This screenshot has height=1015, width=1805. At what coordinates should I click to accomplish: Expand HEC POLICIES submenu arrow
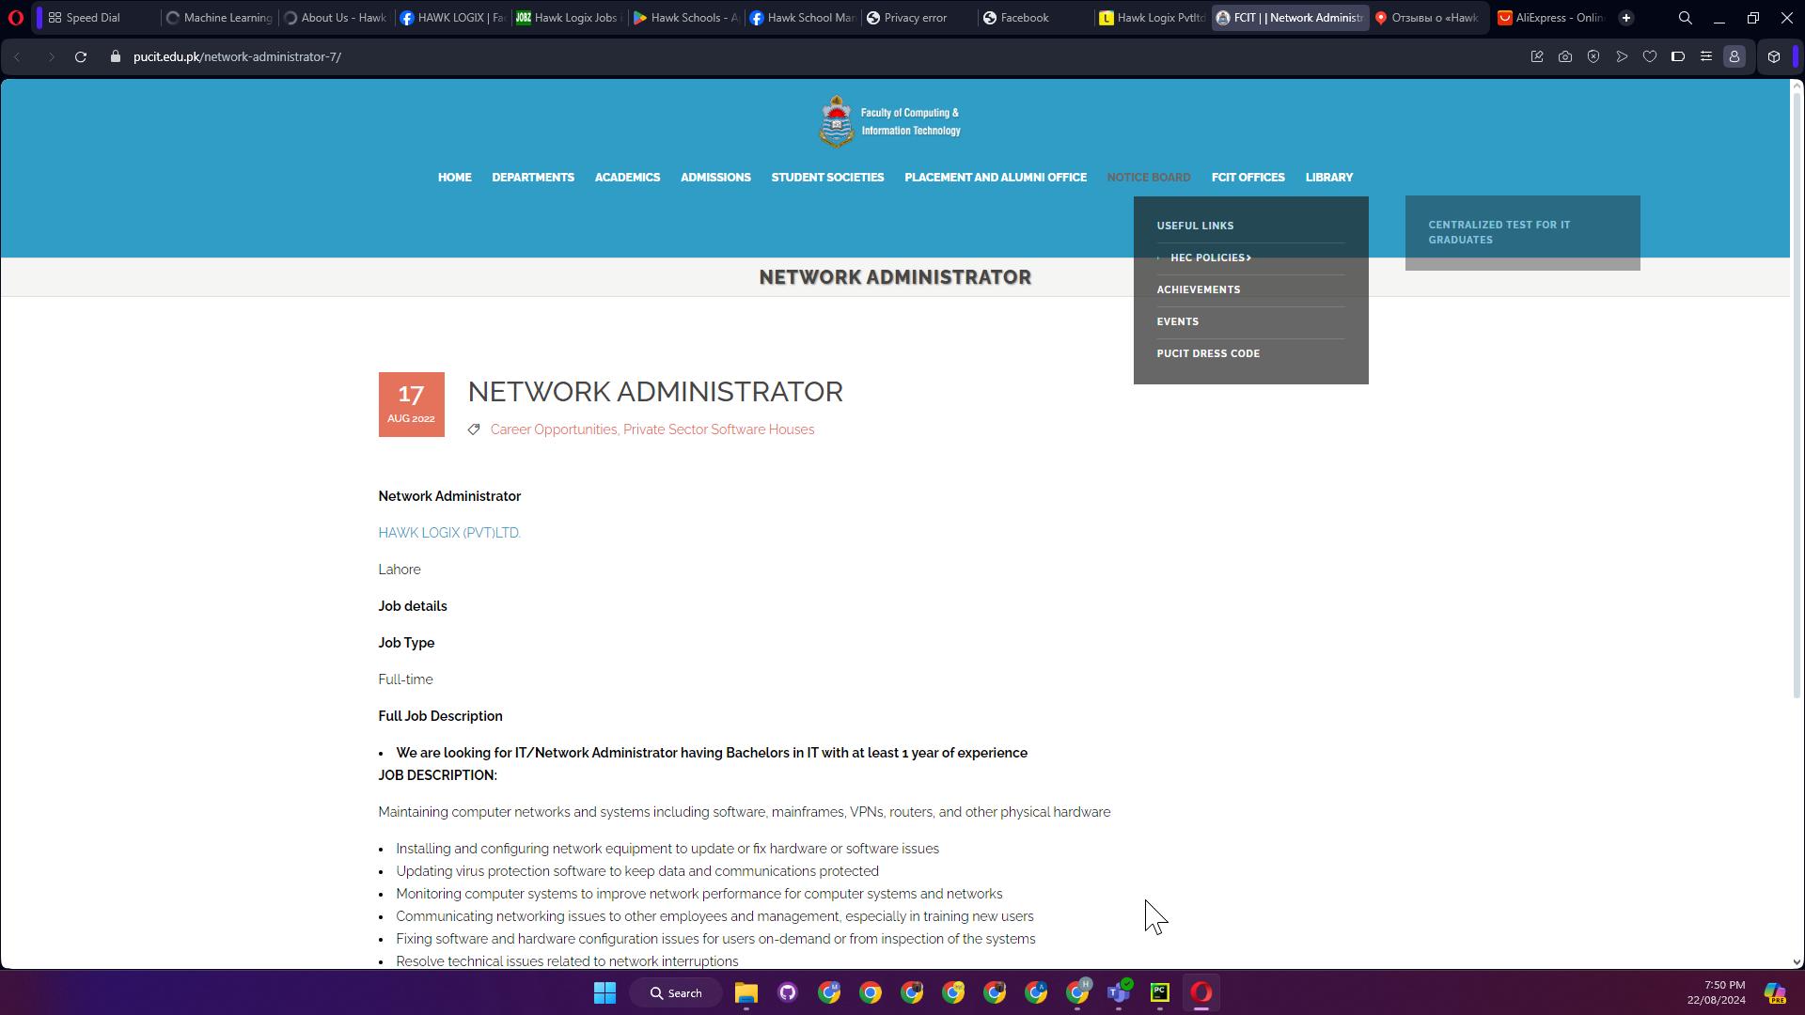click(x=1248, y=258)
